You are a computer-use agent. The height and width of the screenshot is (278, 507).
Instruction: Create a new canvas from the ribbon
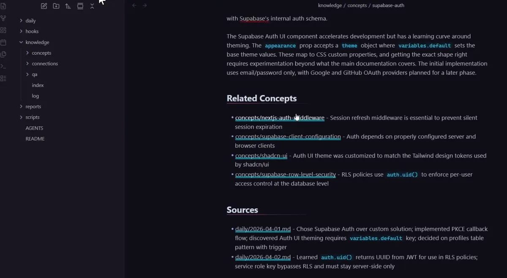3,30
